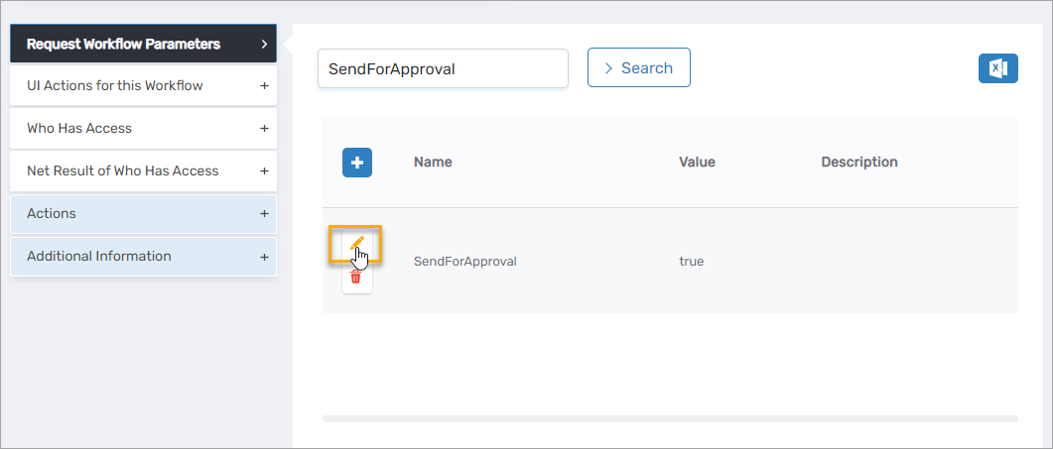The image size is (1053, 449).
Task: Open the Additional Information section label
Action: [99, 257]
